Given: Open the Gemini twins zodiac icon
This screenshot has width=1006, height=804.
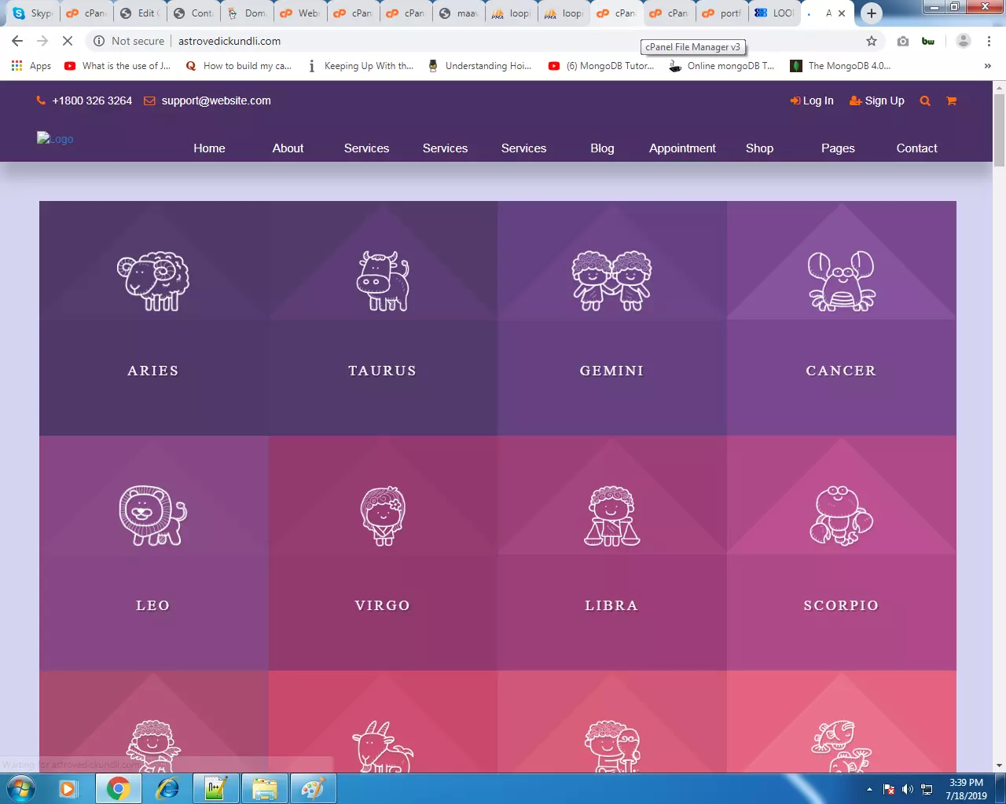Looking at the screenshot, I should point(611,281).
